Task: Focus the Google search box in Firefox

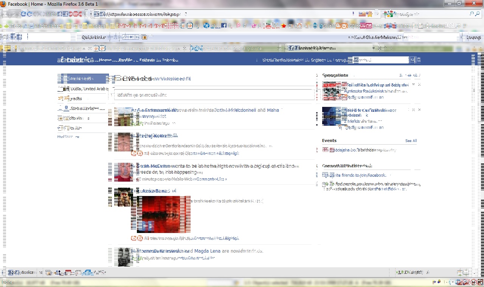Action: [x=431, y=14]
